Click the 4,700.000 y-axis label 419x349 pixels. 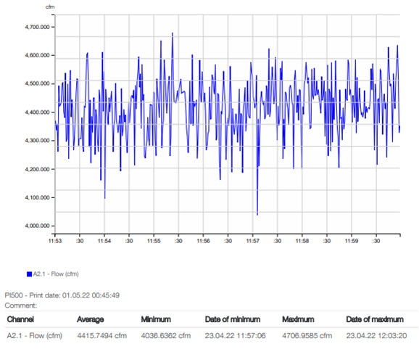click(x=38, y=27)
